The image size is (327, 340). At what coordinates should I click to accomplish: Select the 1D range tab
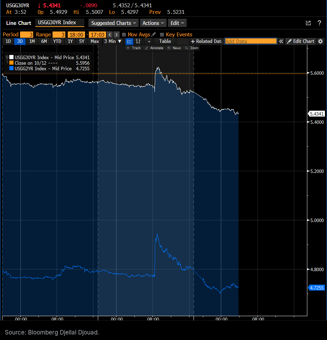(8, 41)
